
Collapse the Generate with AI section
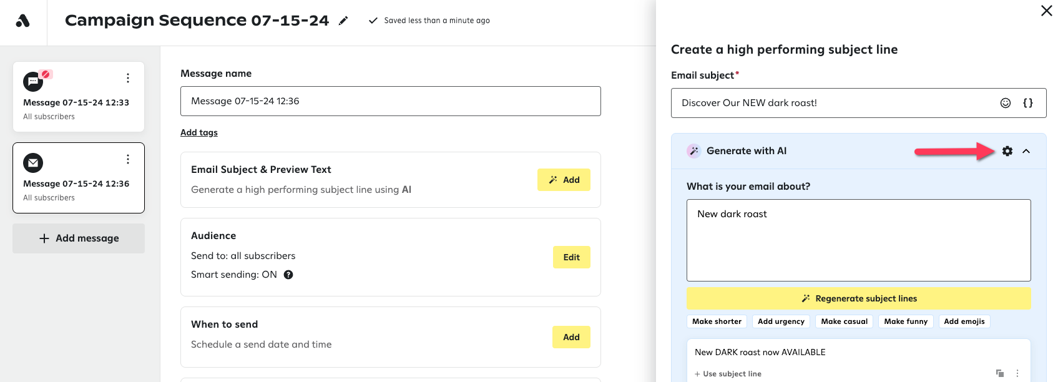(x=1026, y=151)
